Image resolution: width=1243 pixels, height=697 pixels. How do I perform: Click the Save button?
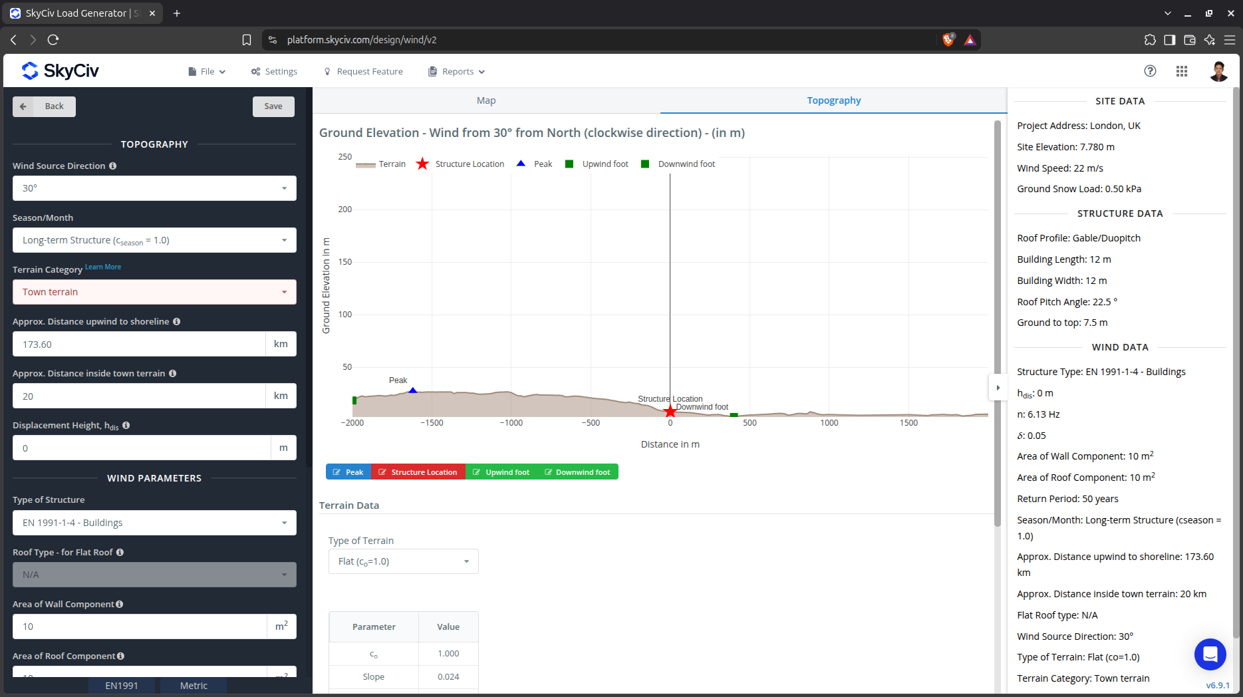[273, 106]
